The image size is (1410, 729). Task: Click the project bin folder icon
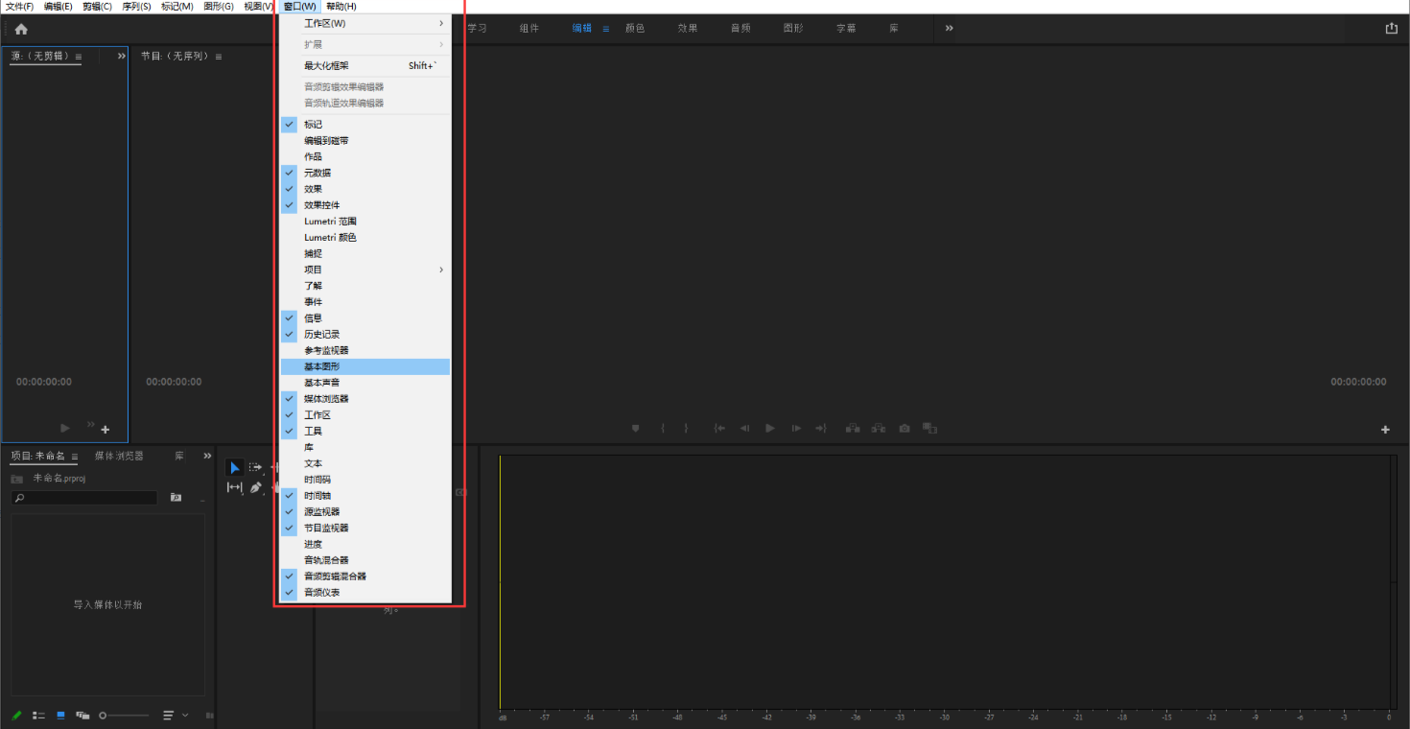point(17,479)
